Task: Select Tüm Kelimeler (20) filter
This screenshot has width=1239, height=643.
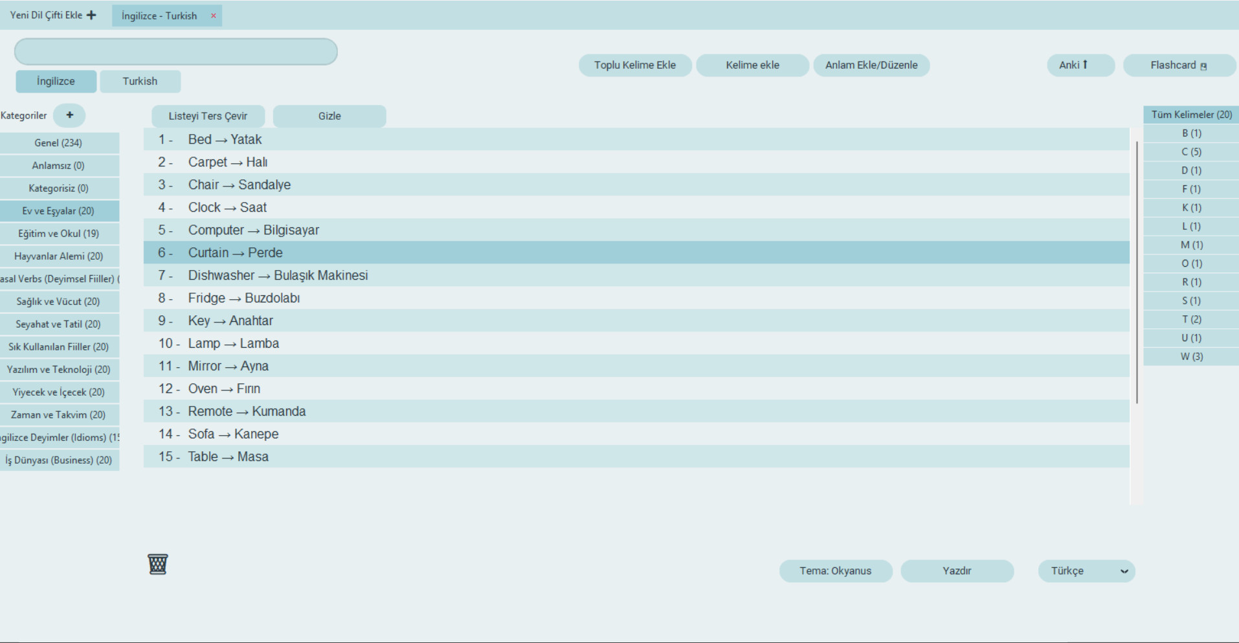Action: tap(1191, 115)
